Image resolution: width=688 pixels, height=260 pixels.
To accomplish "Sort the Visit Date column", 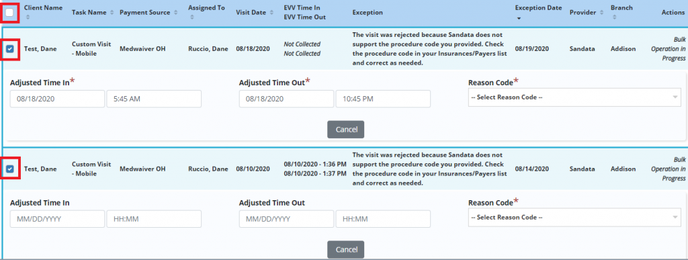I will tap(271, 13).
